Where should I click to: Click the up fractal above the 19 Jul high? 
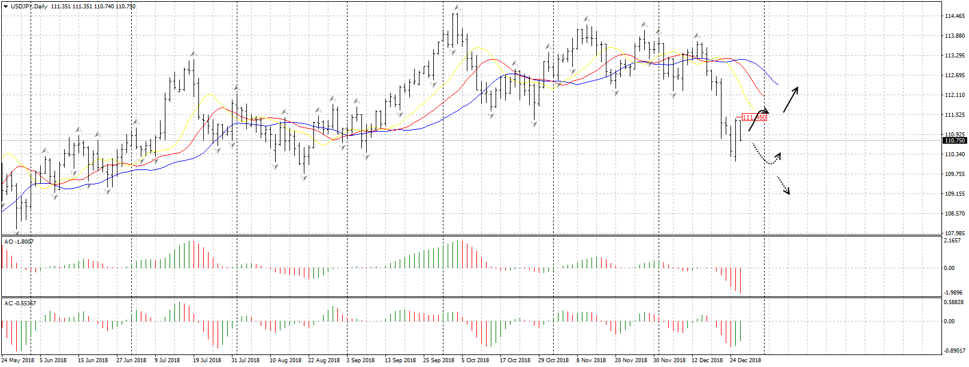click(193, 53)
